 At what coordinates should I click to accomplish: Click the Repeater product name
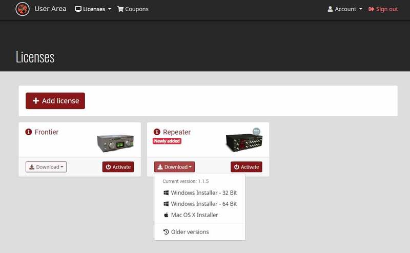[x=177, y=132]
